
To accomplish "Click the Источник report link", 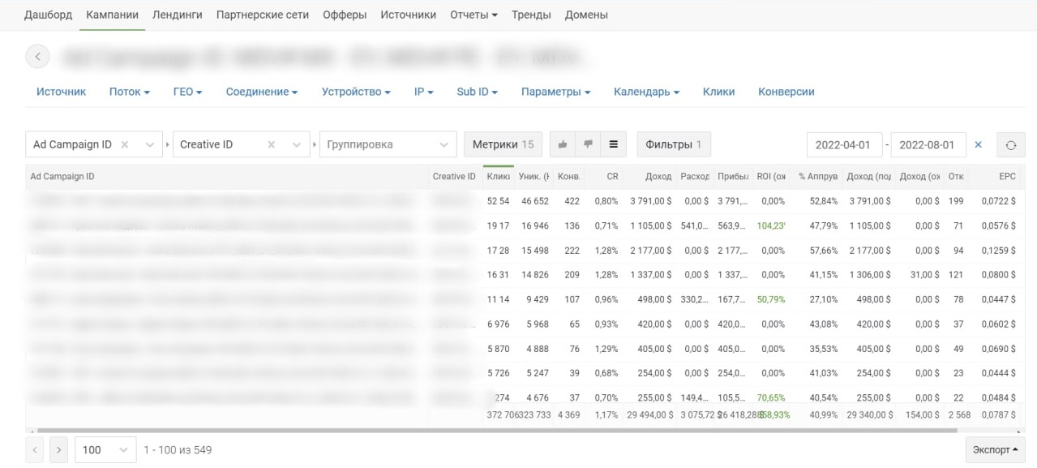I will (x=61, y=92).
